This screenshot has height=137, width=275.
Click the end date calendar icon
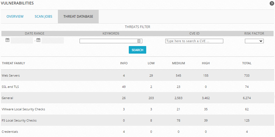pos(39,40)
